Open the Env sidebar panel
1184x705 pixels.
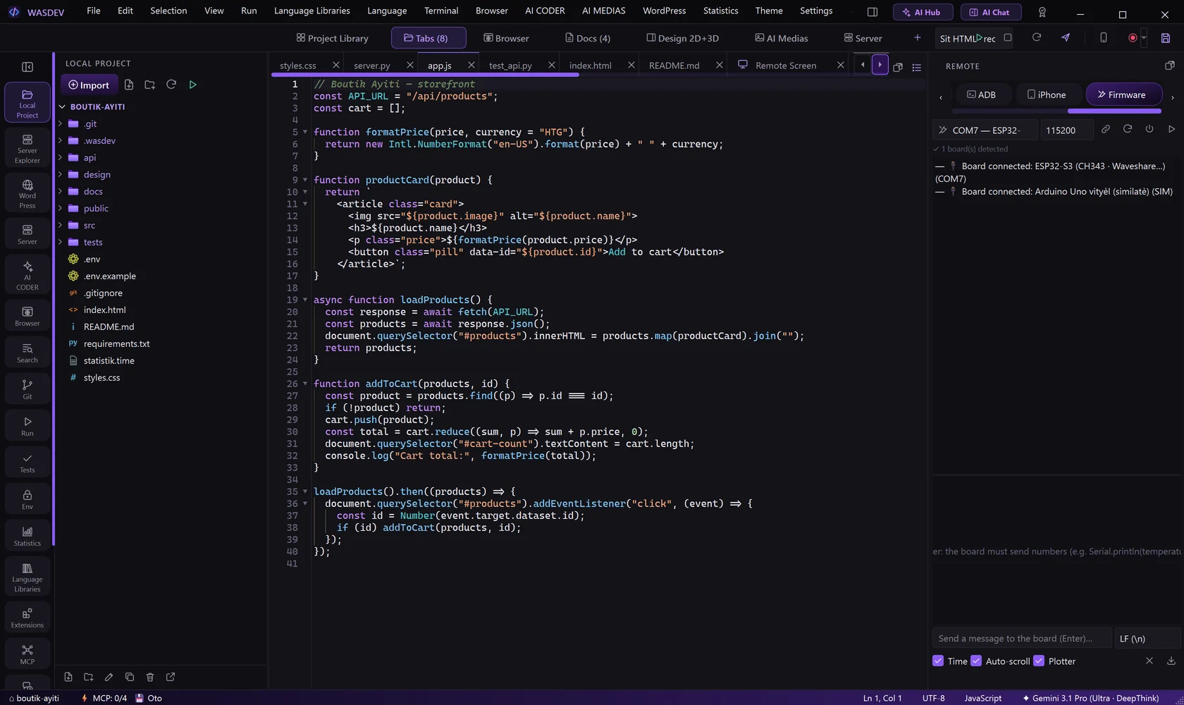[x=27, y=499]
